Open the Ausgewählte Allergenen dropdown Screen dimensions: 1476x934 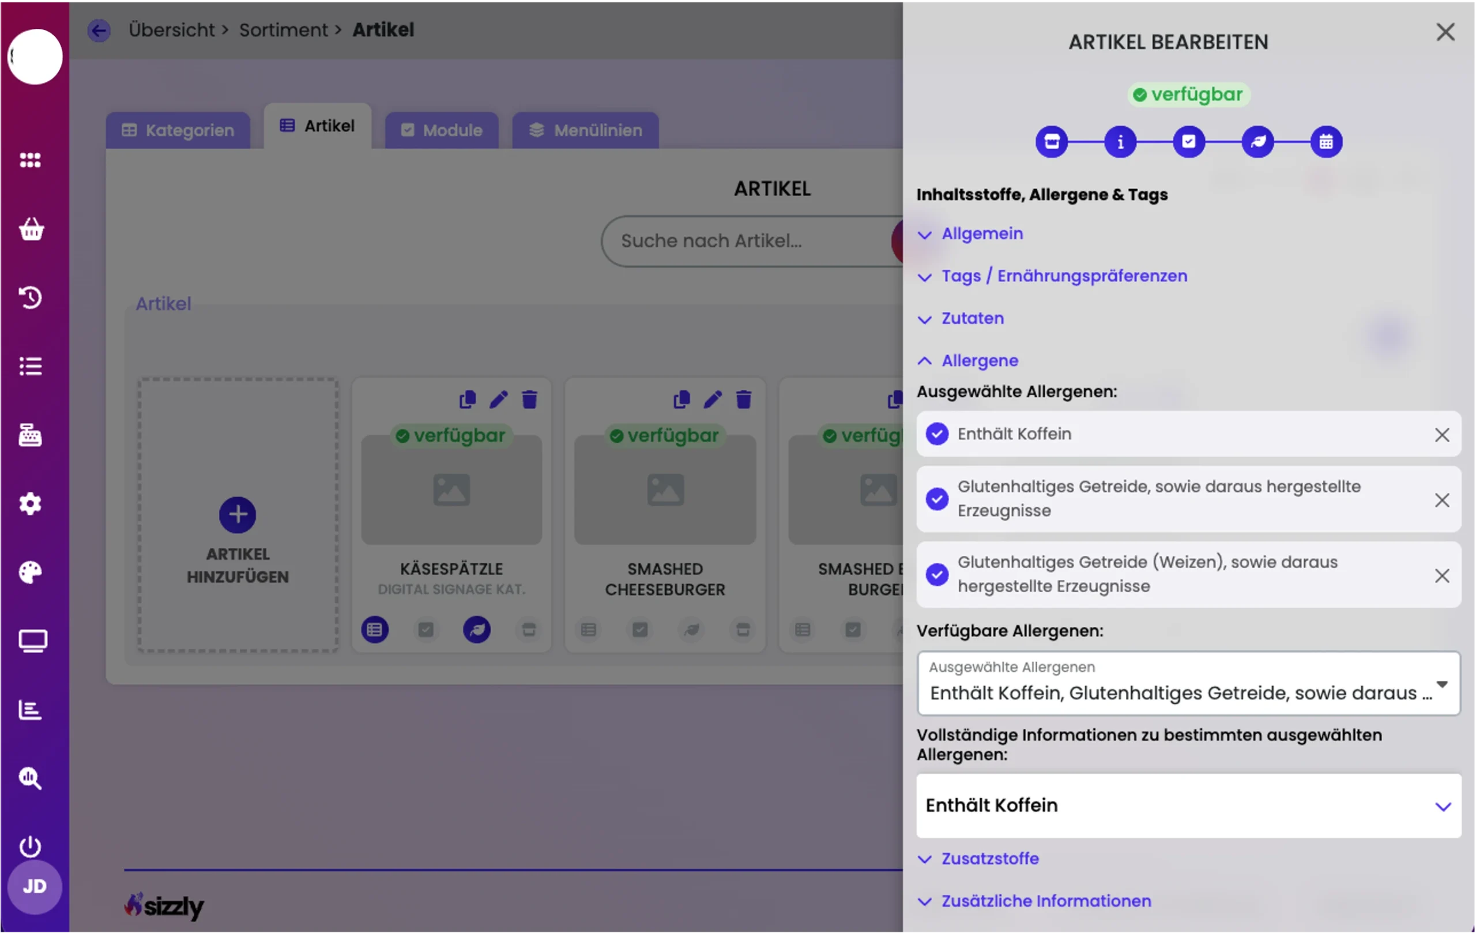pyautogui.click(x=1188, y=683)
